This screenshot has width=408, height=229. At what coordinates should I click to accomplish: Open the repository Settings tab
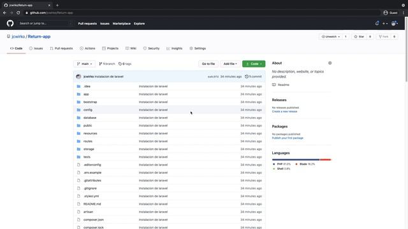pos(198,48)
